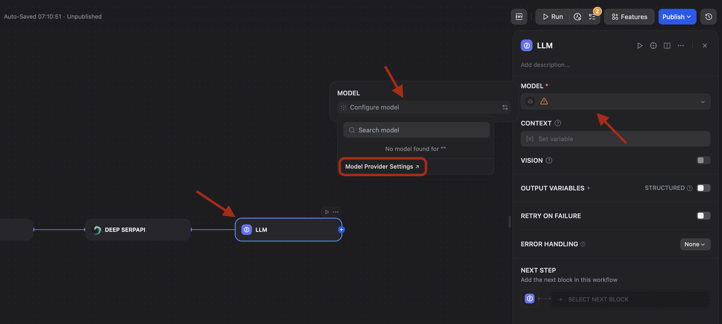
Task: Click the LLM node's icon on canvas
Action: click(246, 230)
